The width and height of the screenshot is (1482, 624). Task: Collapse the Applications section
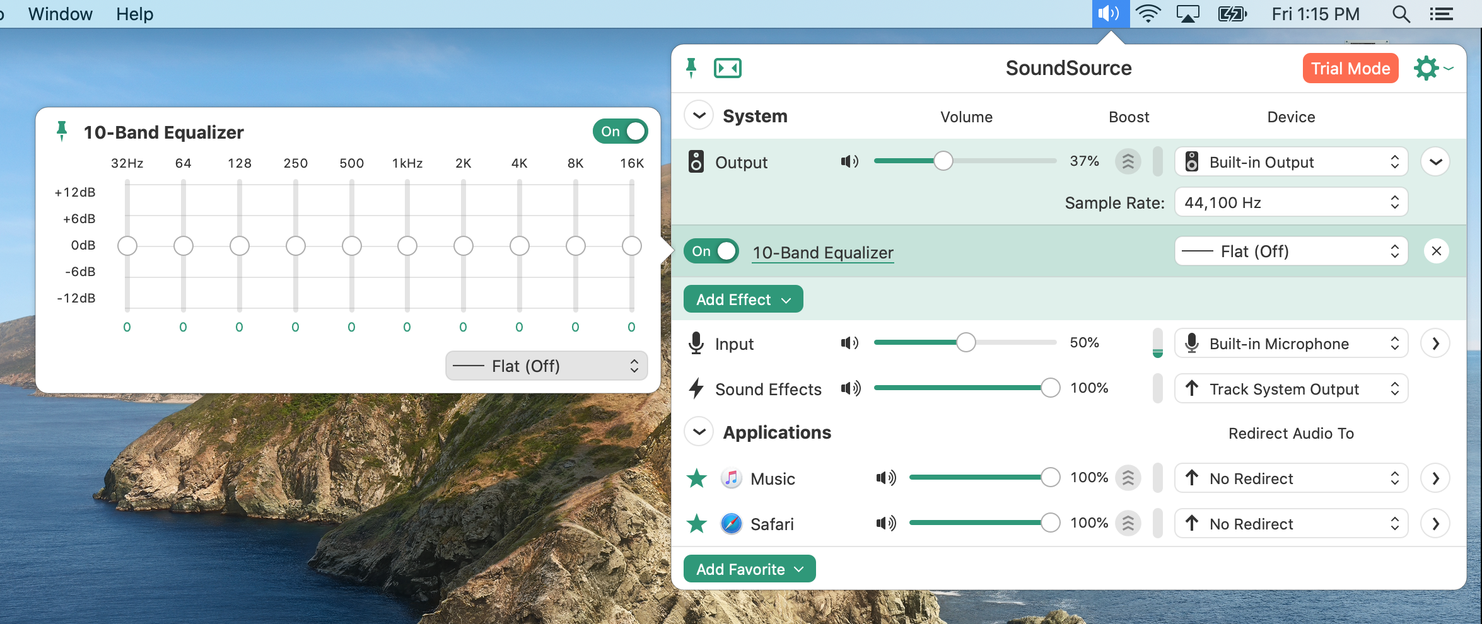(x=699, y=432)
